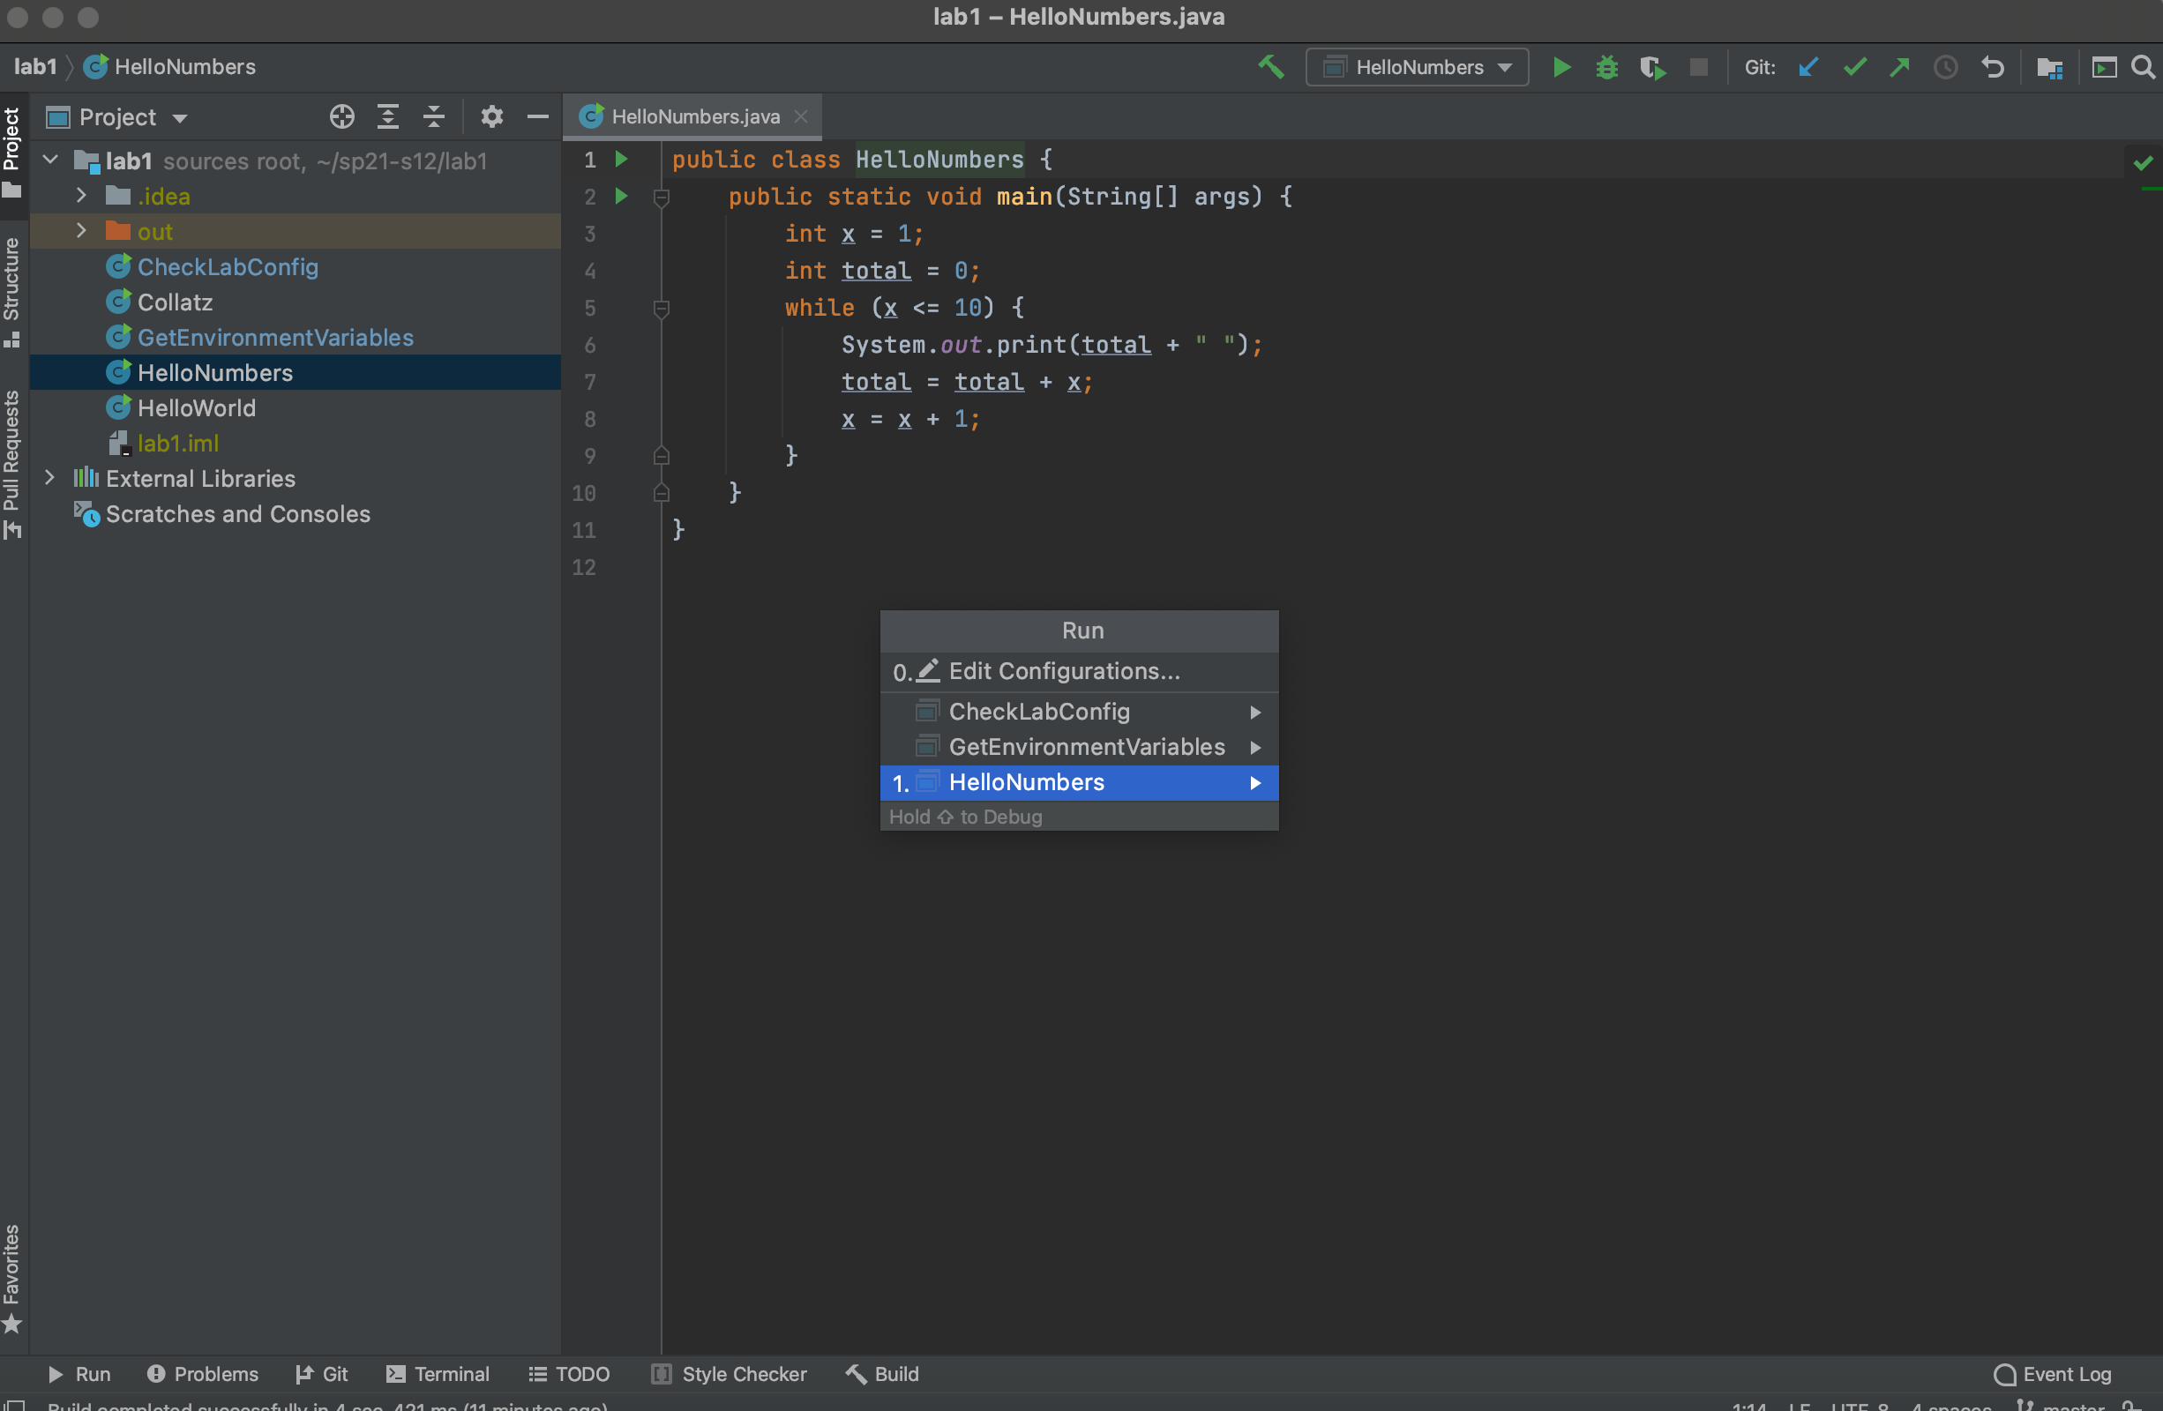Click the Build project hammer icon

[1270, 66]
